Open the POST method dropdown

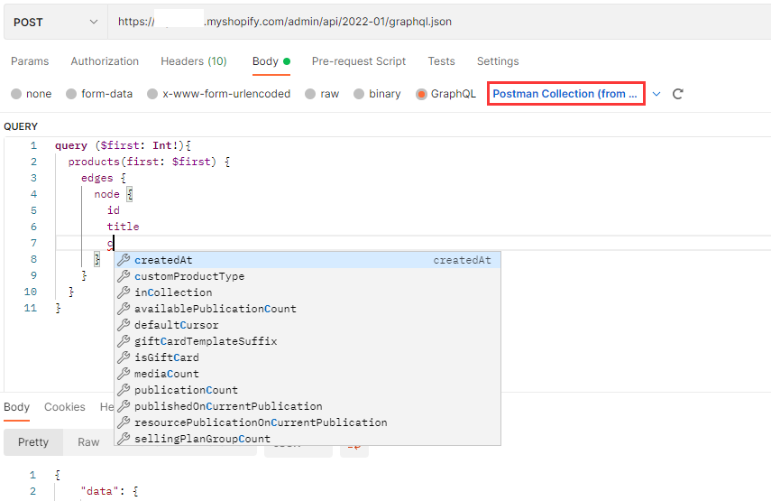(55, 22)
